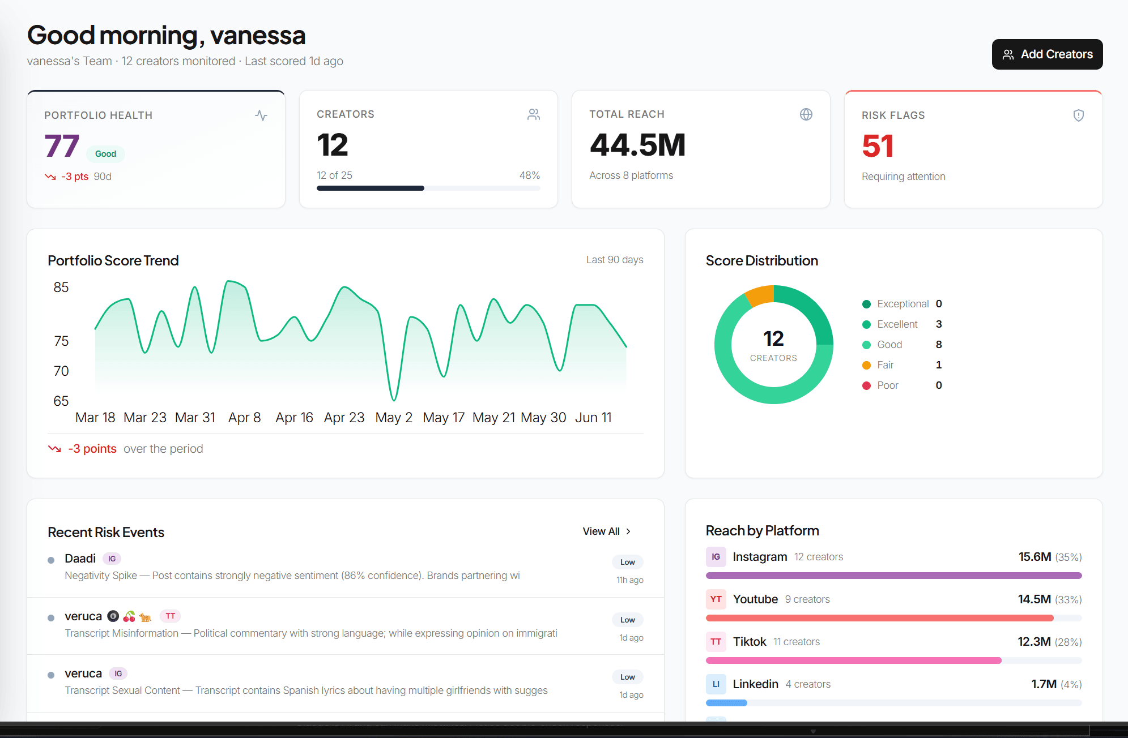Open veruca Transcript Sexual Content event
Screen dimensions: 1128x738
[x=346, y=683]
